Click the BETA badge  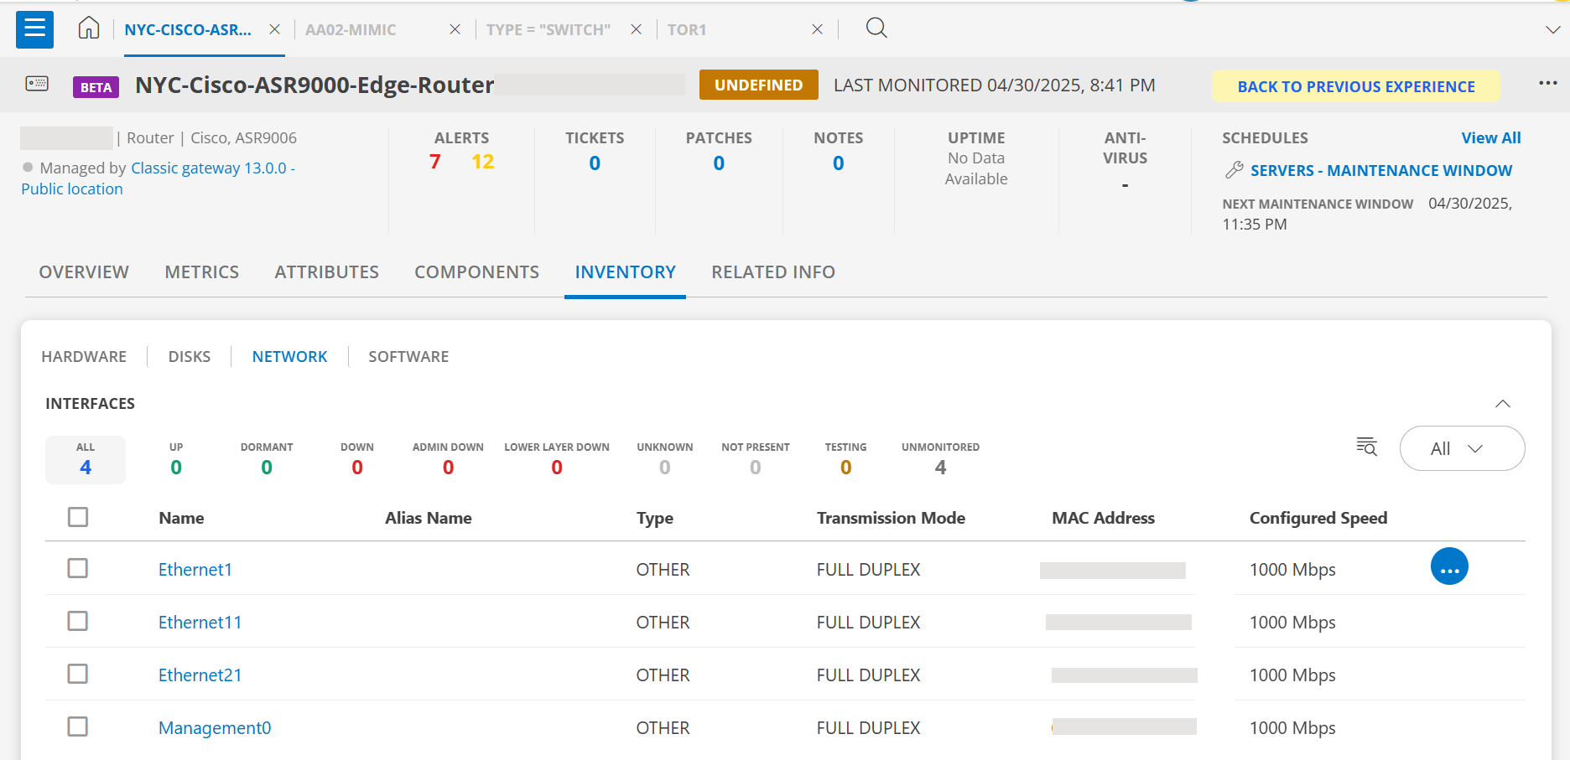[96, 87]
